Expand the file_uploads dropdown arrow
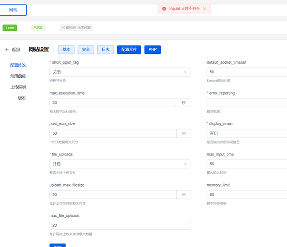Screen dimensions: 287x247 coord(185,164)
